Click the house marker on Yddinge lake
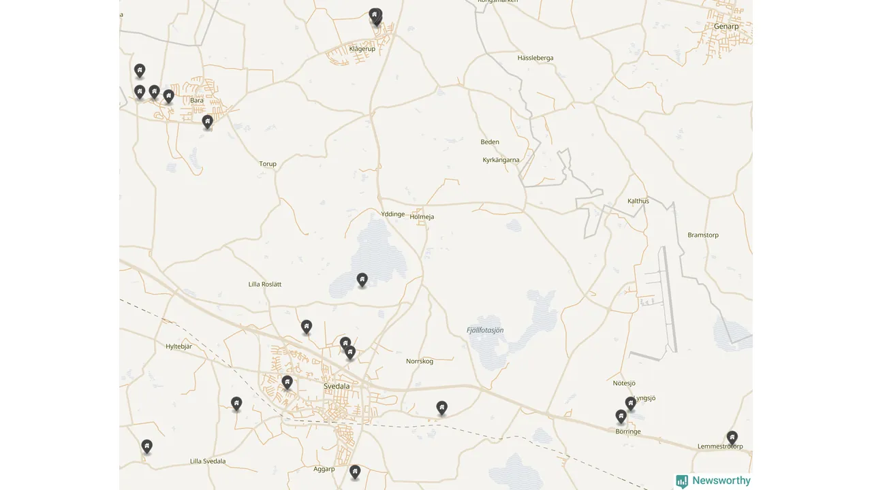872x490 pixels. (x=362, y=280)
